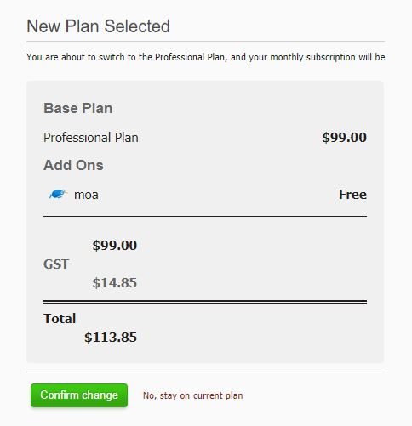Click the divider line below moa
The image size is (412, 426).
click(205, 216)
